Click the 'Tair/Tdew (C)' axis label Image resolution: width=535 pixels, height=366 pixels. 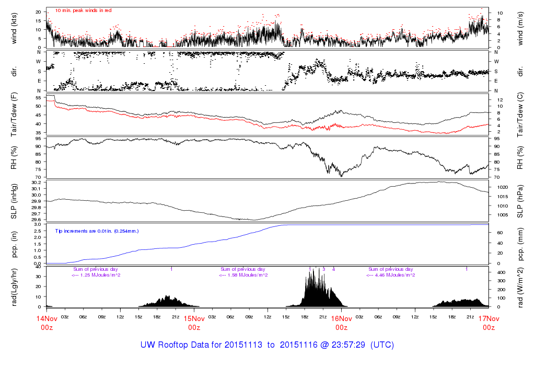[520, 115]
